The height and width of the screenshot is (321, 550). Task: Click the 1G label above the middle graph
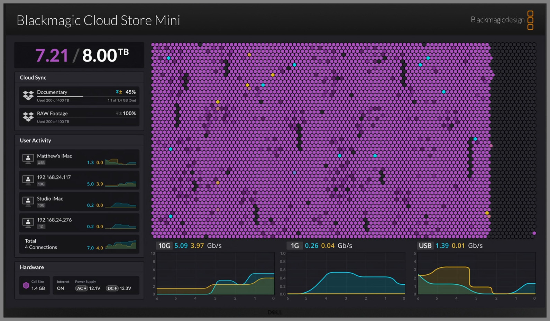295,246
